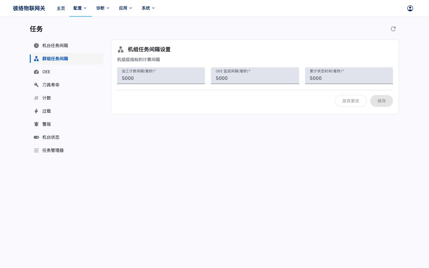429x268 pixels.
Task: Open the 计数 sidebar section
Action: coord(67,98)
